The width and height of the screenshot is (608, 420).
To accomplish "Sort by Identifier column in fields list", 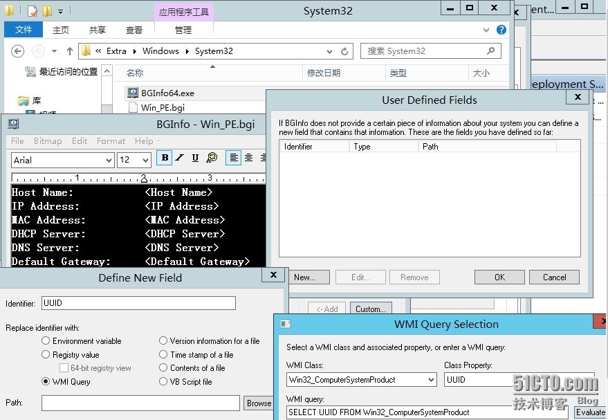I will tap(315, 146).
